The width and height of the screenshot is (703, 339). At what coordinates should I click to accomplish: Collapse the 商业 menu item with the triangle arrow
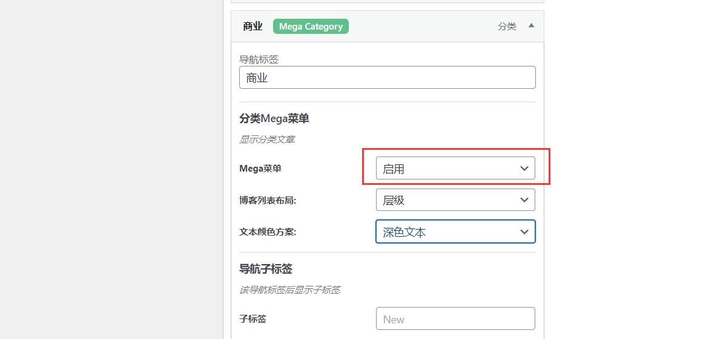(x=531, y=25)
